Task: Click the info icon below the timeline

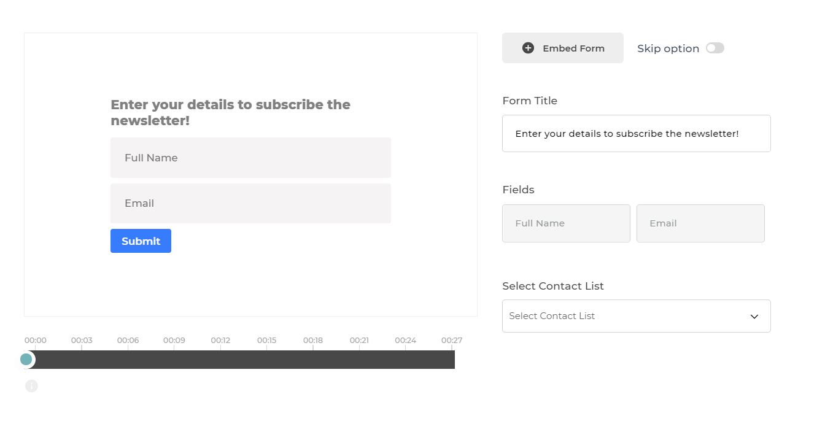Action: (x=32, y=386)
